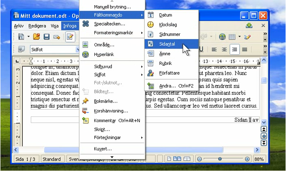Viewport: 286px width, 171px height.
Task: Click zoom out minus button
Action: [x=200, y=159]
